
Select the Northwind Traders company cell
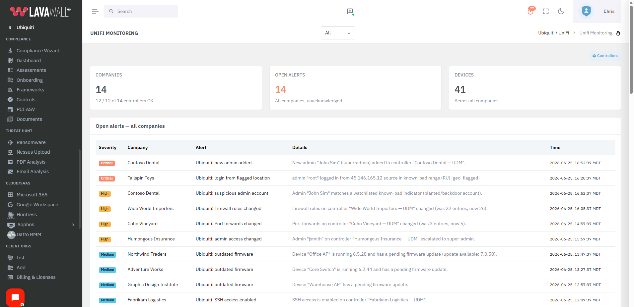pyautogui.click(x=147, y=254)
